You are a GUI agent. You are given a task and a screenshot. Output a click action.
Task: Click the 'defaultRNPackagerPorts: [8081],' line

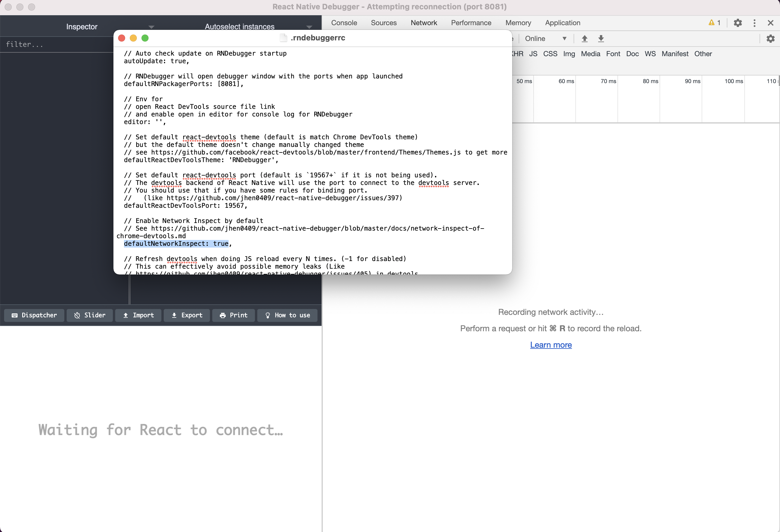pyautogui.click(x=184, y=84)
